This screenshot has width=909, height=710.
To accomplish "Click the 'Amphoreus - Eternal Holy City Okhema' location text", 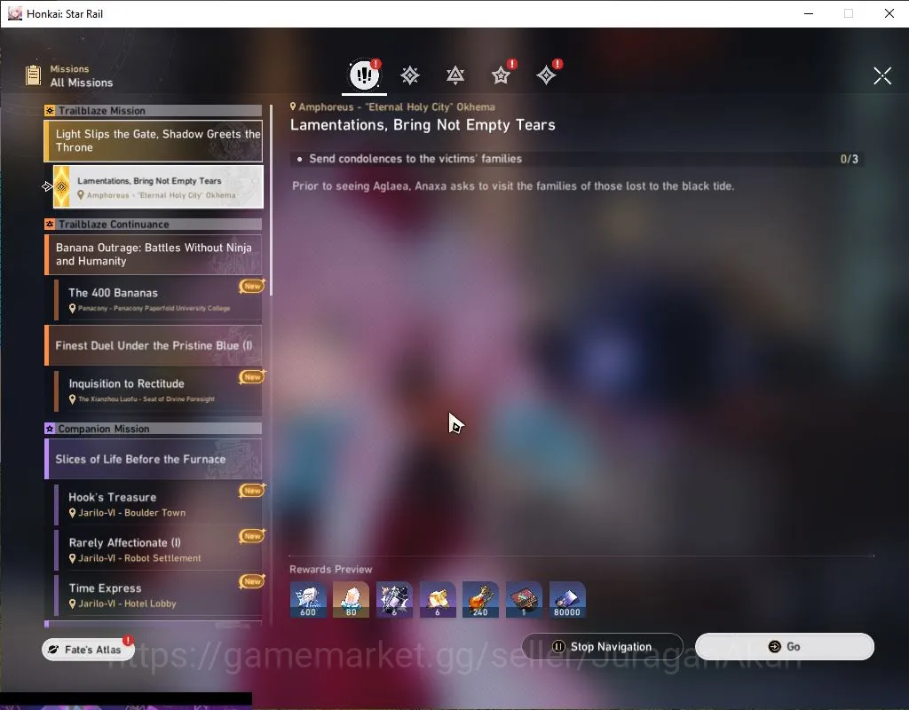I will tap(397, 106).
